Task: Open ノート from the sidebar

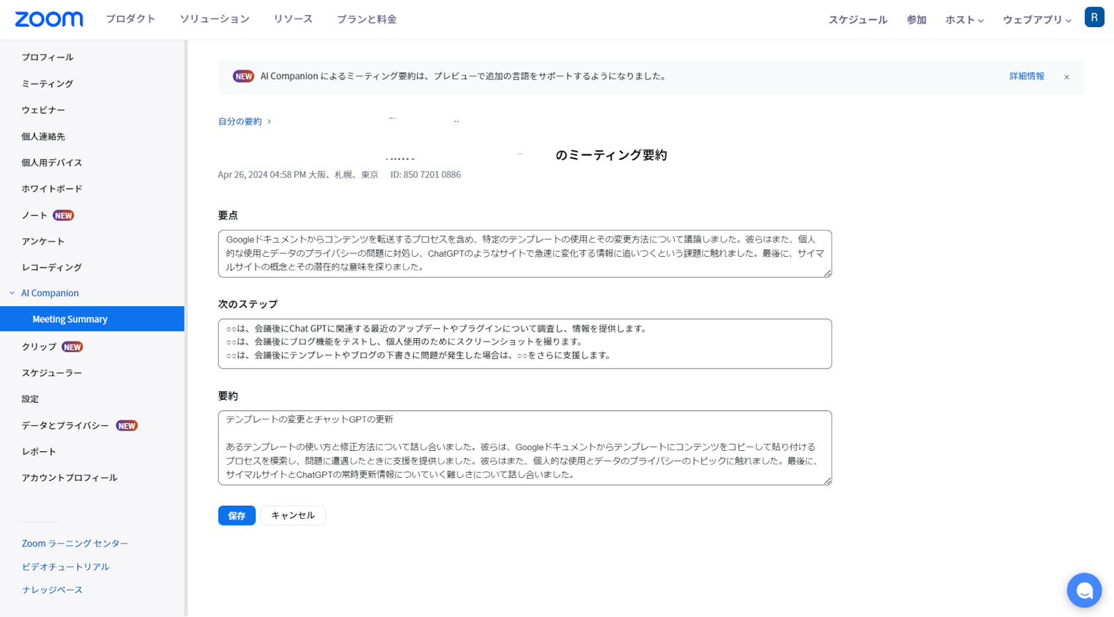Action: coord(34,216)
